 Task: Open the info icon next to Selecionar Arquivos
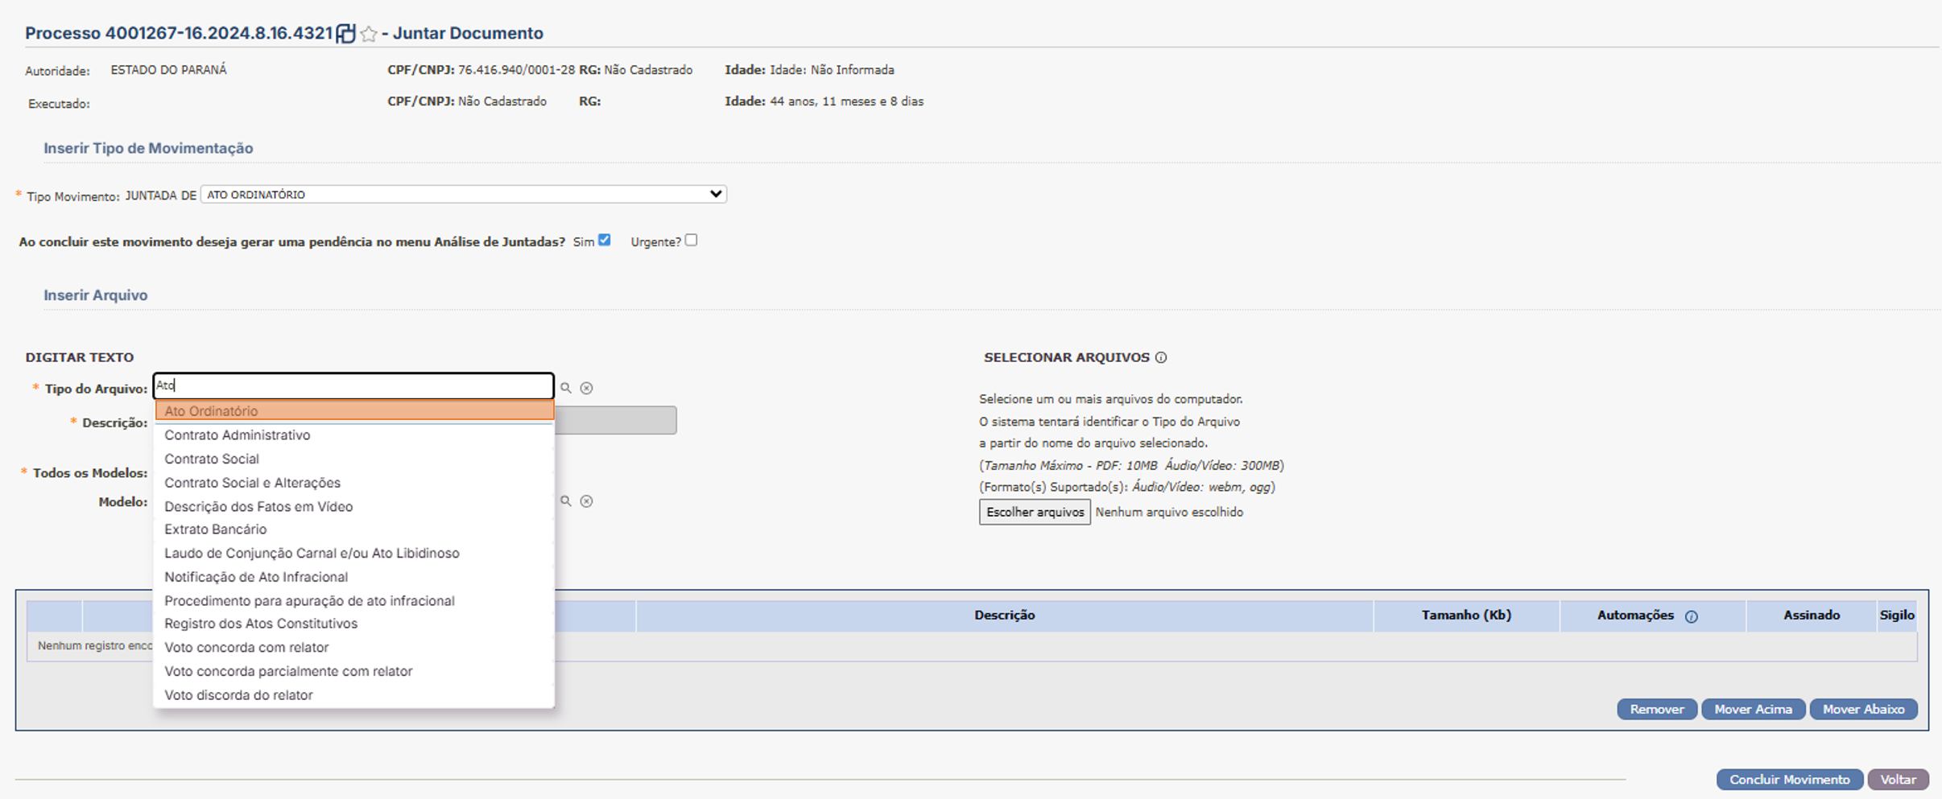(x=1161, y=357)
